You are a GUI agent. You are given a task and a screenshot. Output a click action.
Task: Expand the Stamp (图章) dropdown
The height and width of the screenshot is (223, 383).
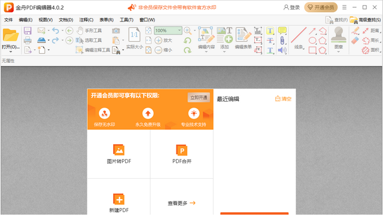pyautogui.click(x=338, y=52)
